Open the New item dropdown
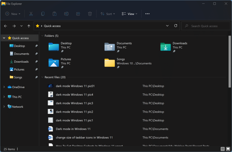Viewport: 232px width, 152px height. (x=13, y=14)
